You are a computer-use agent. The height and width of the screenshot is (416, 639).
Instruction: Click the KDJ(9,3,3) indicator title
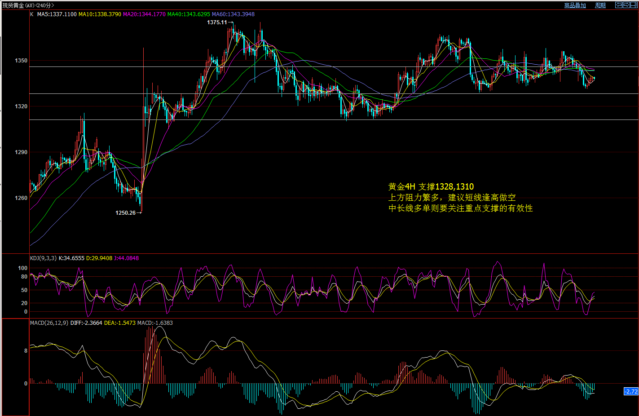[x=43, y=258]
